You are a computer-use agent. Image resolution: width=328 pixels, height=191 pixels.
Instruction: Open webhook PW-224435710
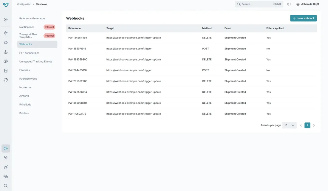191,70
